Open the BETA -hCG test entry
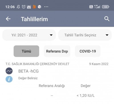Image resolution: width=114 pixels, height=104 pixels. tap(28, 71)
